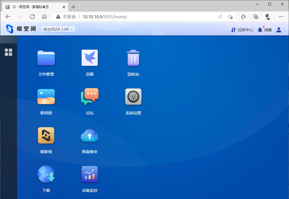Click the browser address bar URL

[x=105, y=17]
